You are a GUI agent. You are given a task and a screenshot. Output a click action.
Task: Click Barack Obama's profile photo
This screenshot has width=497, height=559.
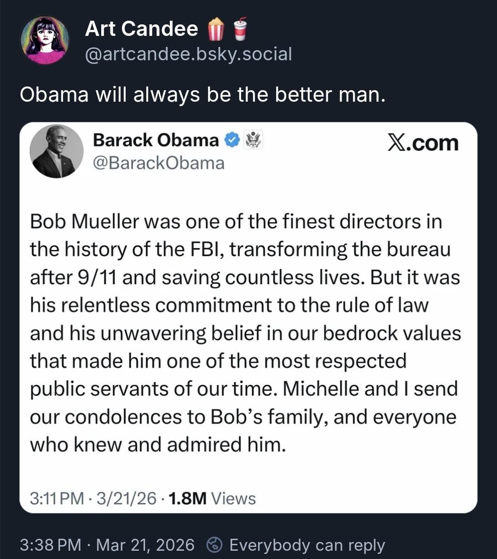pos(56,151)
